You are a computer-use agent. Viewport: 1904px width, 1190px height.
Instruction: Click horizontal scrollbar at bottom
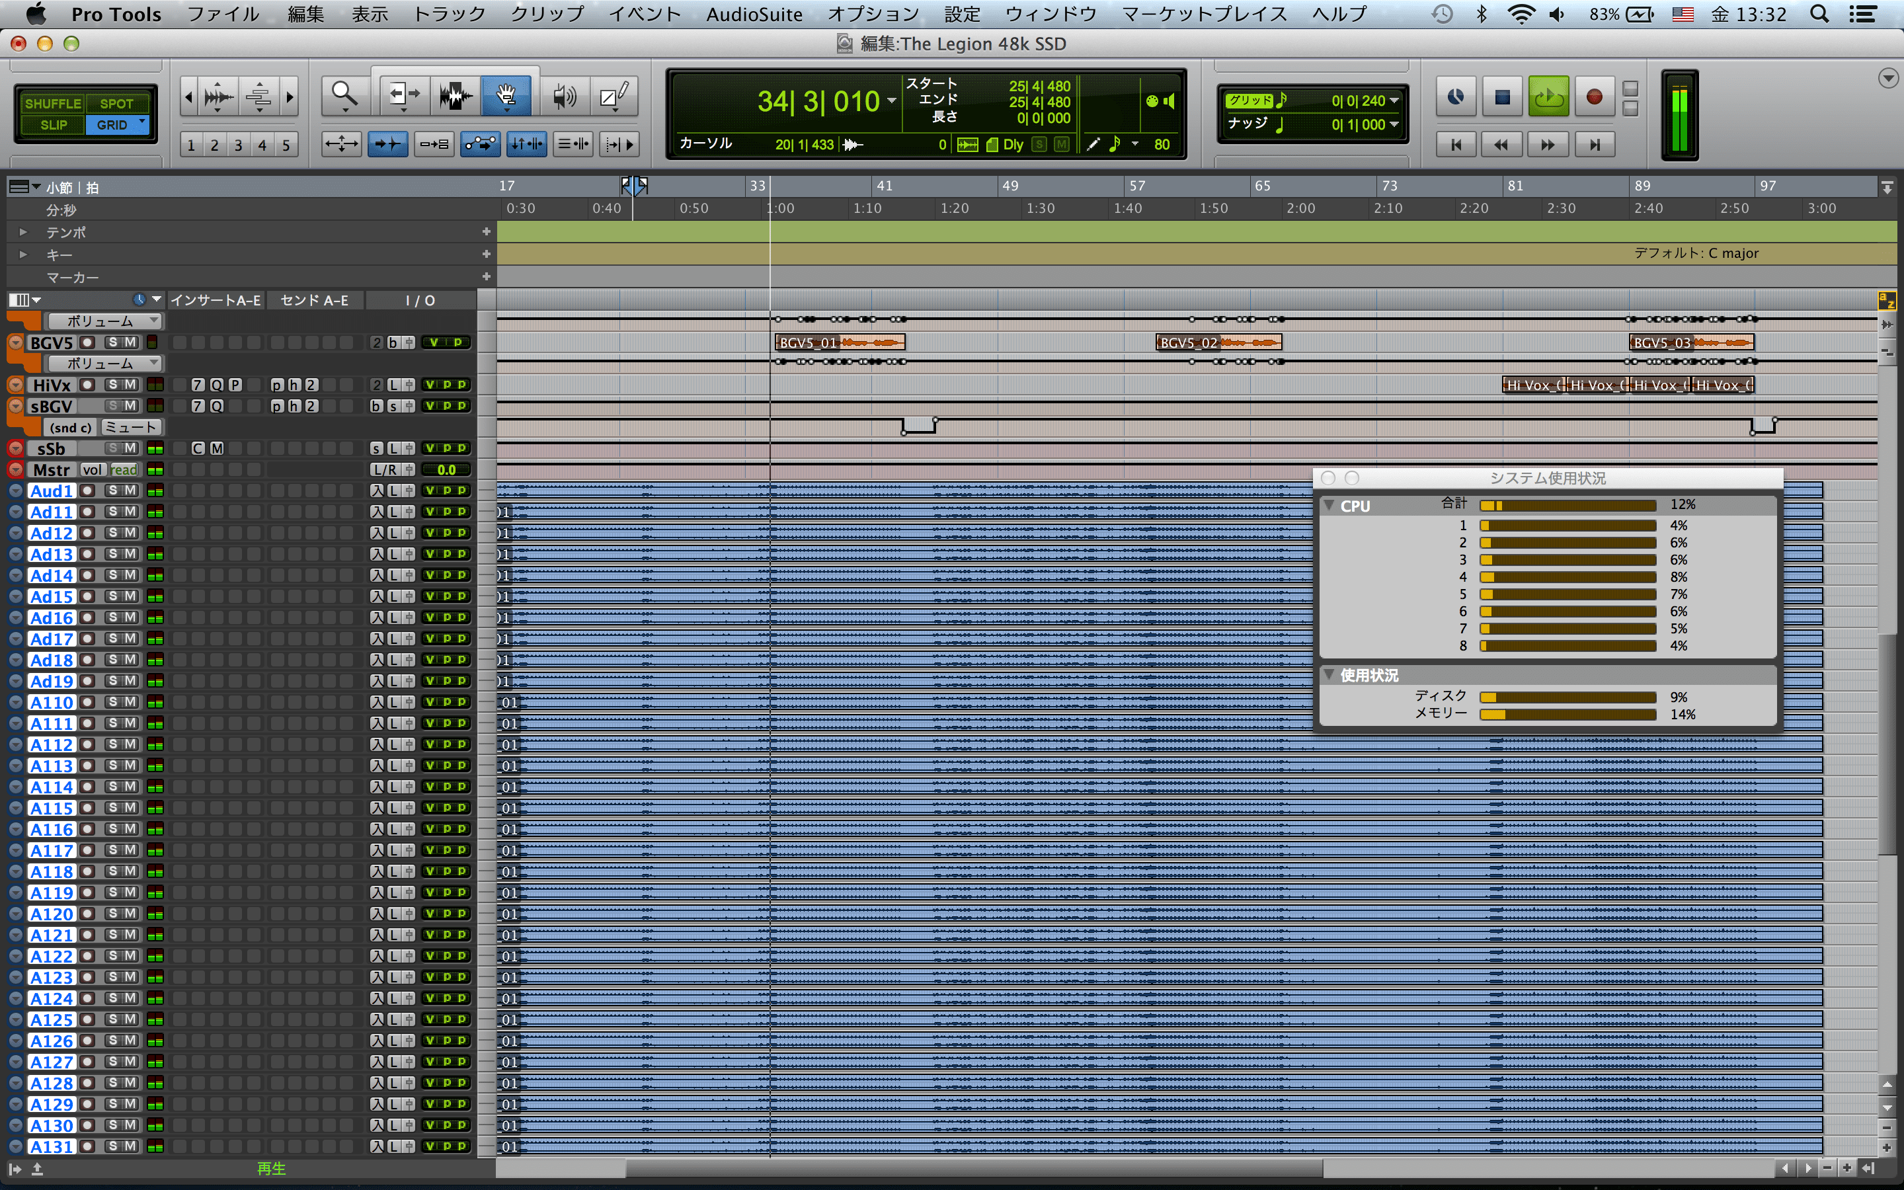[x=974, y=1169]
